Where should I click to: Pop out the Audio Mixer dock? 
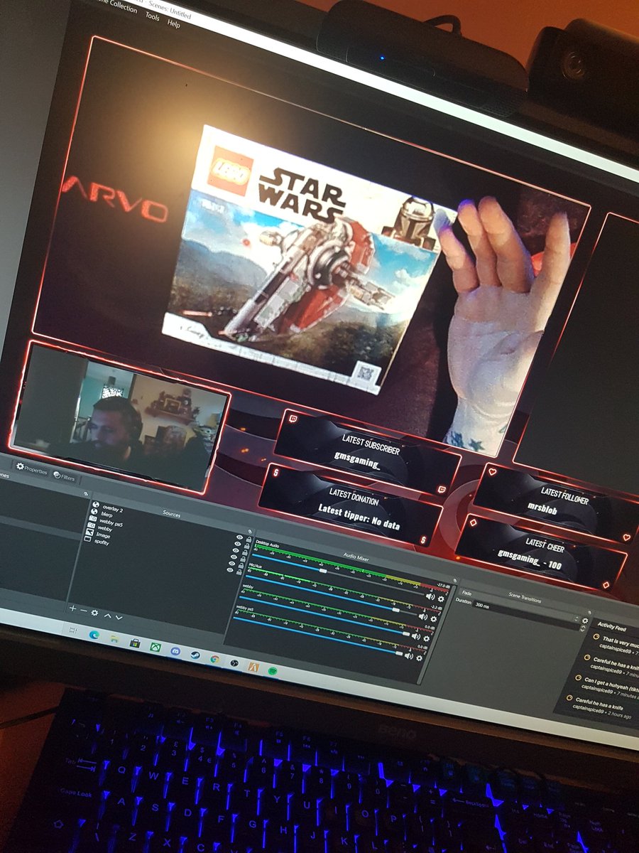coord(454,579)
